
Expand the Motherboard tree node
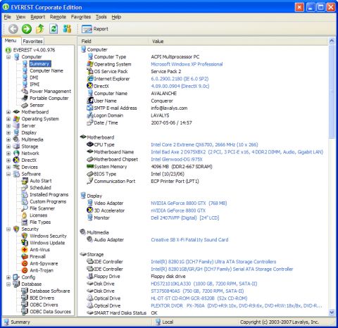pyautogui.click(x=8, y=112)
